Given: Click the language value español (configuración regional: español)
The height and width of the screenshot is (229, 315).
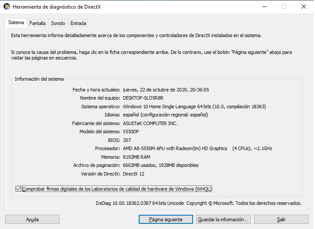Looking at the screenshot, I should point(165,115).
